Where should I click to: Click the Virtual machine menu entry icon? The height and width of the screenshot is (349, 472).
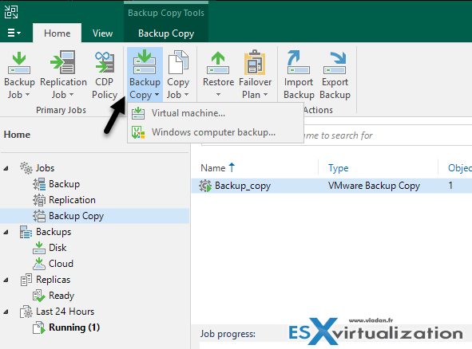(x=138, y=113)
